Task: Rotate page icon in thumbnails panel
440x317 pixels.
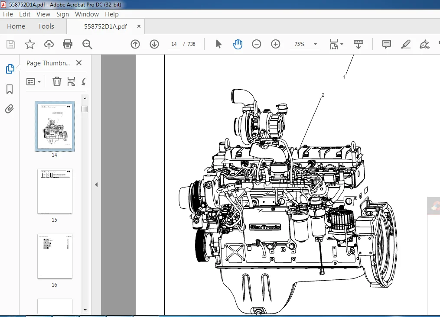Action: [84, 81]
